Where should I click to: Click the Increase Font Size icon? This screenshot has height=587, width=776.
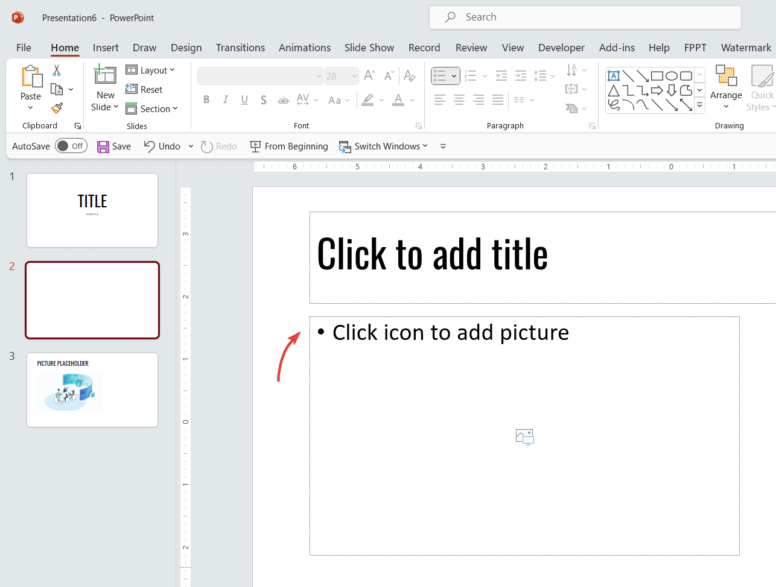(x=369, y=75)
